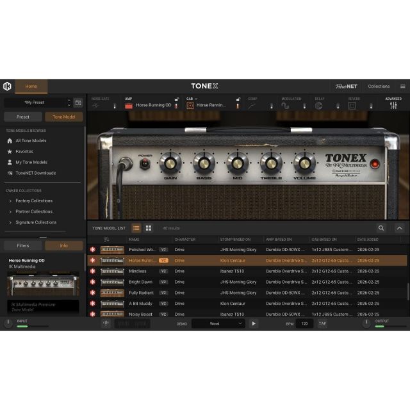Click IK icon on Polished Wo... row
The width and height of the screenshot is (410, 410).
[x=92, y=249]
